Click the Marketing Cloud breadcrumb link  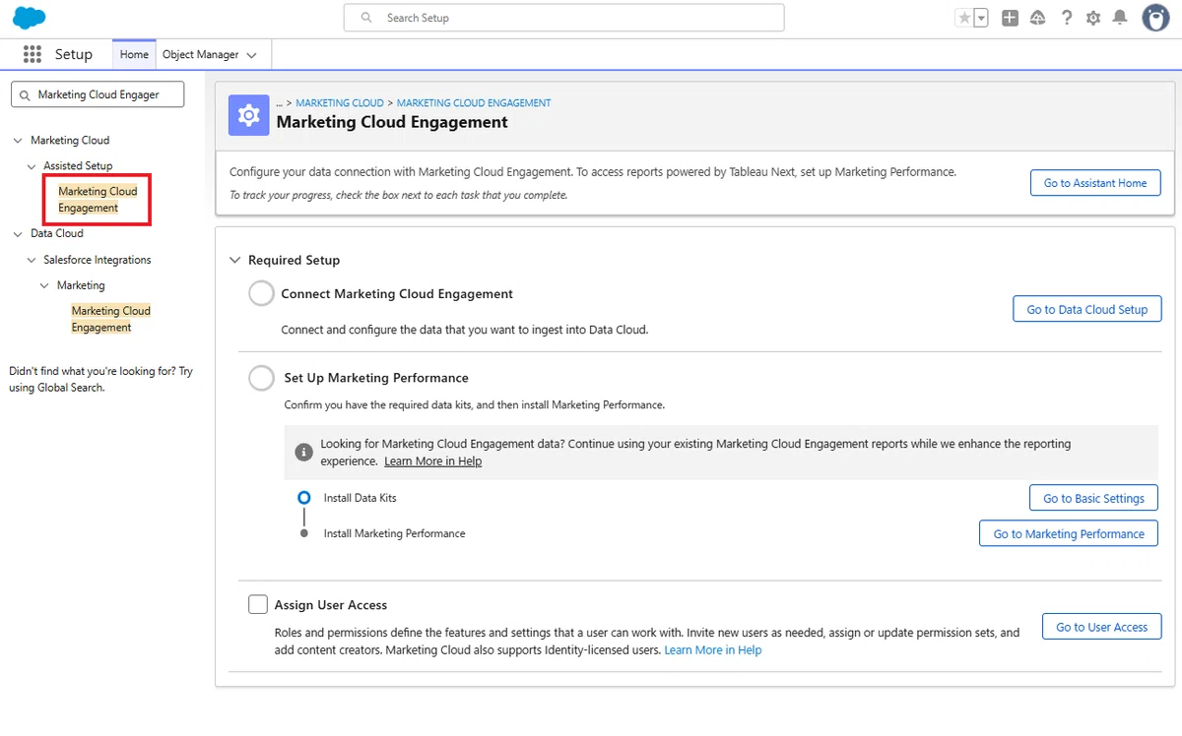[x=340, y=102]
